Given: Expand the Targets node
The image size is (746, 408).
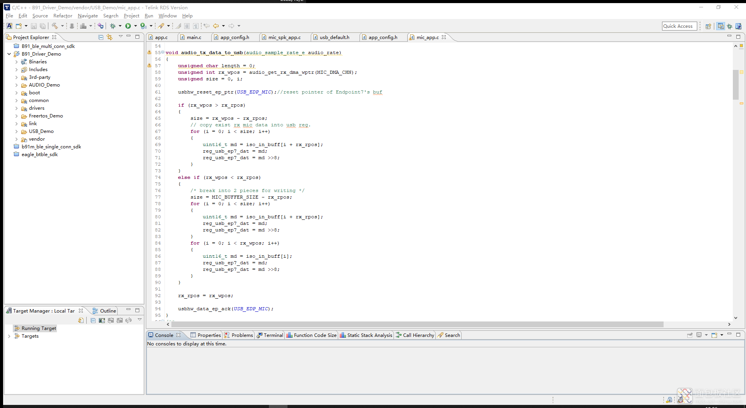Looking at the screenshot, I should [9, 336].
